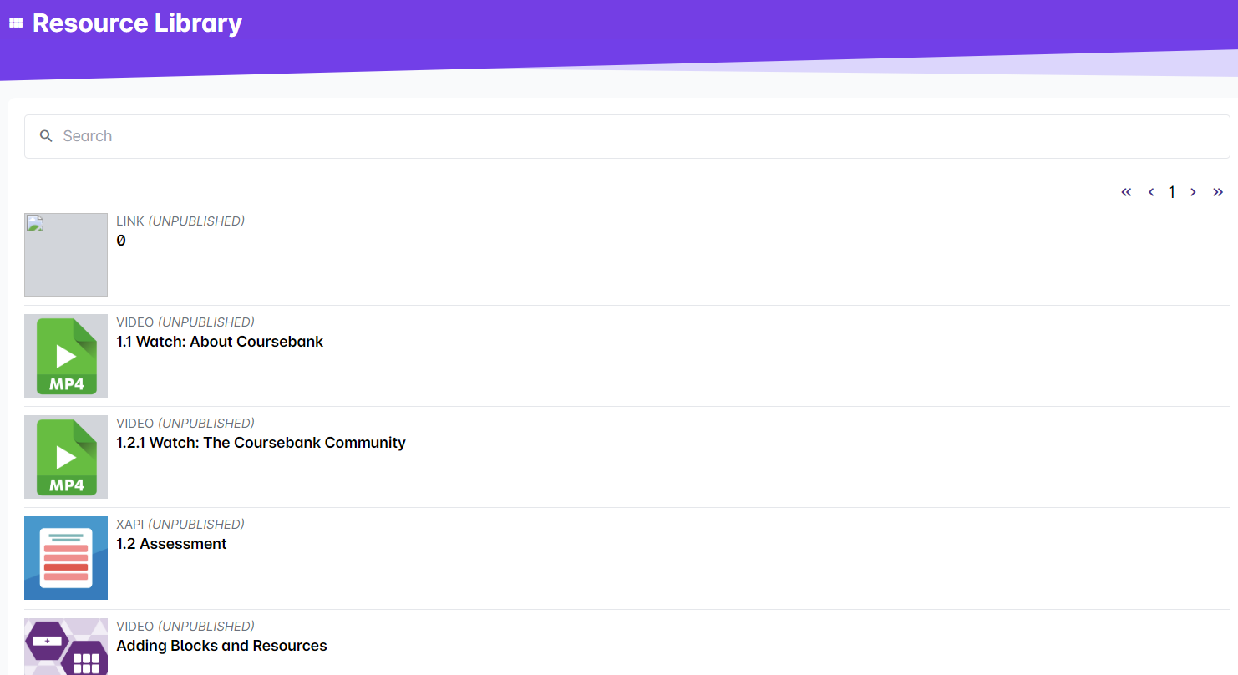
Task: Click the grid icon beside Resource Library
Action: coord(16,23)
